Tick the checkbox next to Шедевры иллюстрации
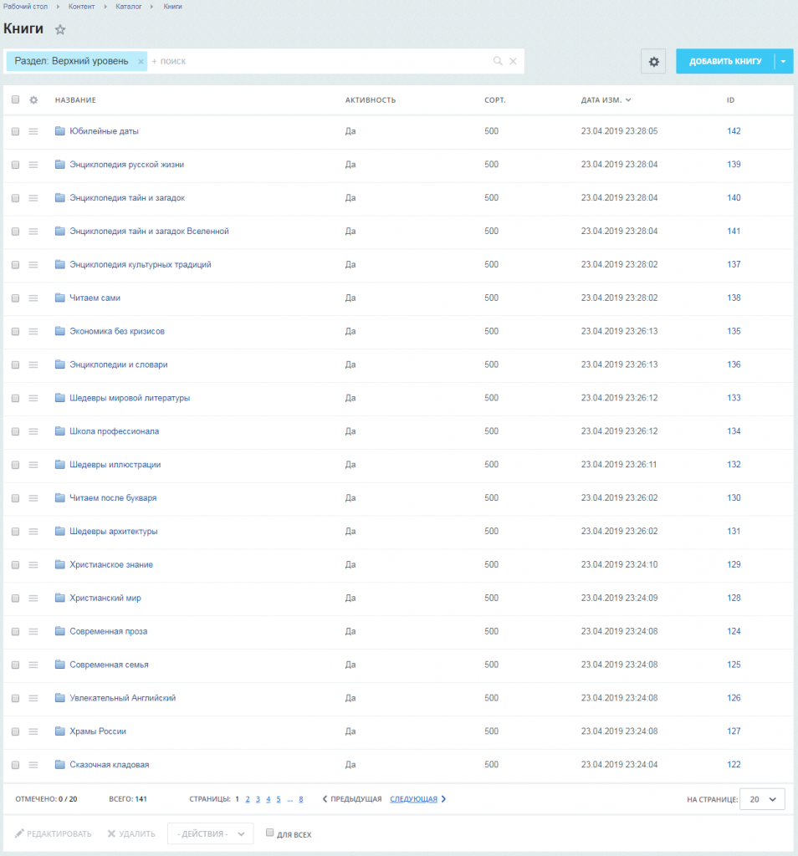This screenshot has width=798, height=856. tap(15, 465)
